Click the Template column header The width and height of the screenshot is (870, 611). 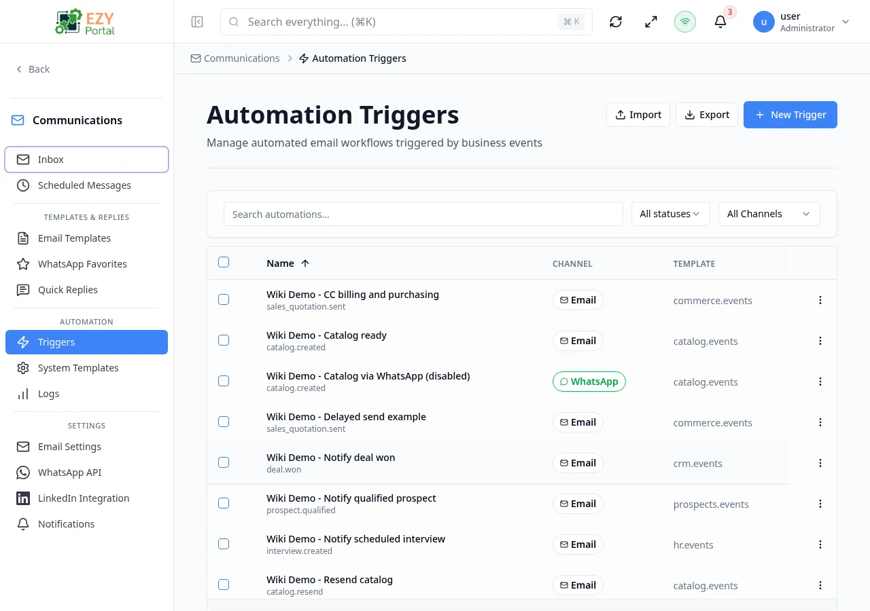(x=694, y=264)
